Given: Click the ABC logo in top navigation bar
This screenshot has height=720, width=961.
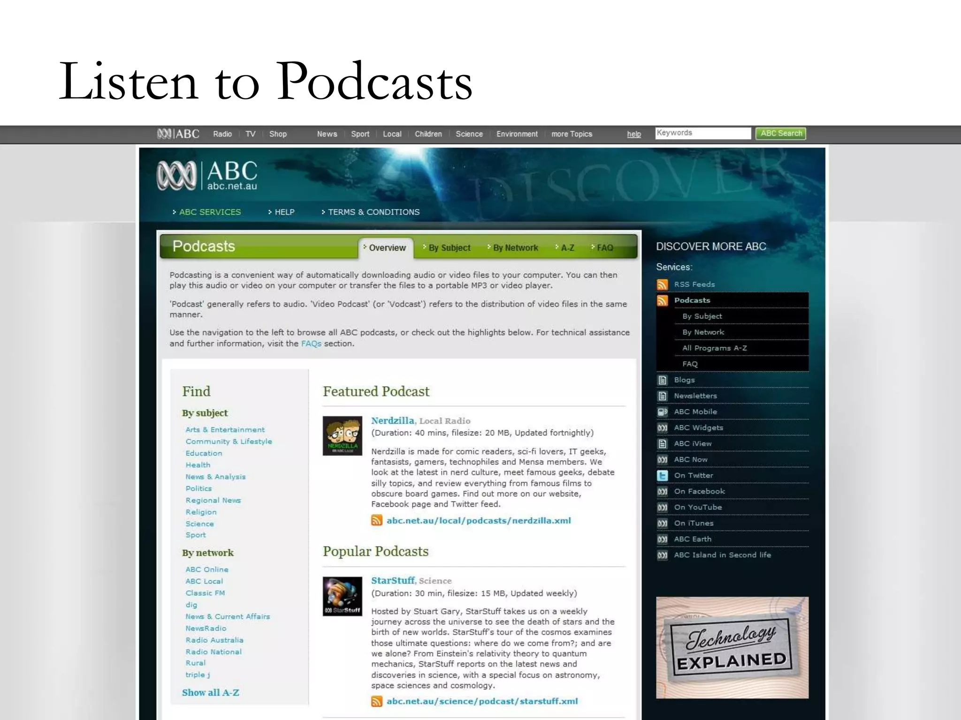Looking at the screenshot, I should [178, 134].
